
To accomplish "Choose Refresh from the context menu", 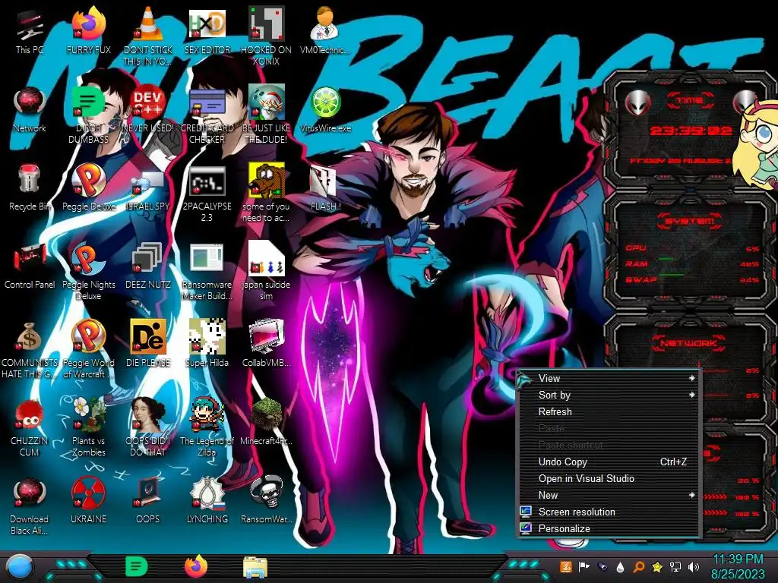I will pos(609,412).
